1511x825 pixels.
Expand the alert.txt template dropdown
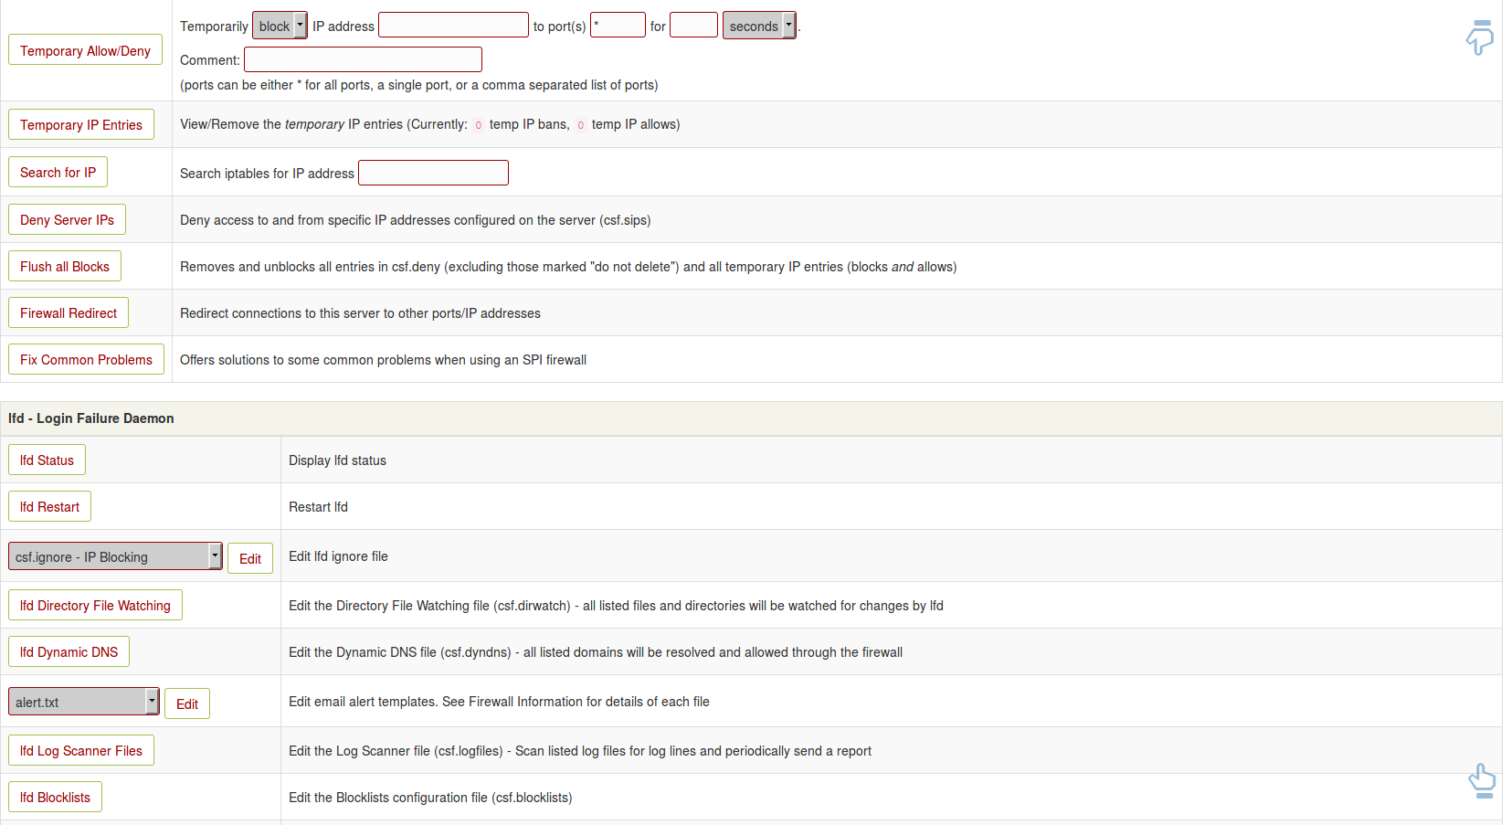tap(84, 702)
